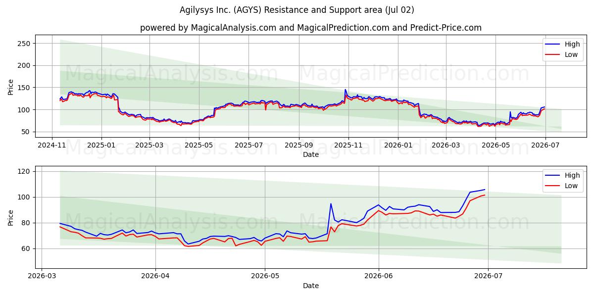Click the 'Date' x-axis title of top chart
594x297 pixels.
311,155
